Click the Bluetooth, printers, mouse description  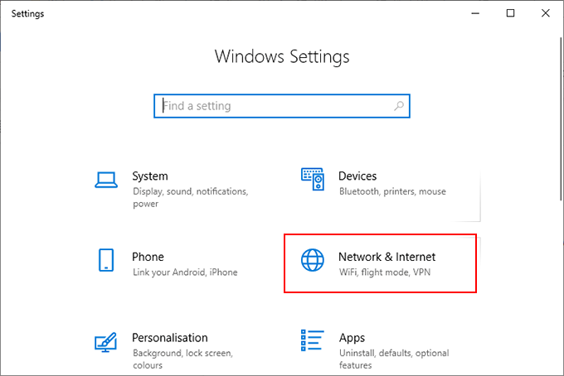click(x=392, y=191)
